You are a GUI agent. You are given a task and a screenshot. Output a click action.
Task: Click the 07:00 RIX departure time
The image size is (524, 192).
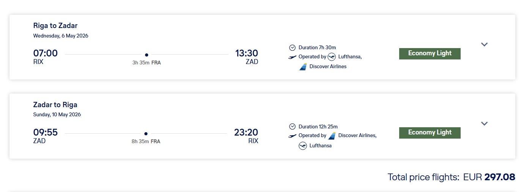(x=46, y=53)
